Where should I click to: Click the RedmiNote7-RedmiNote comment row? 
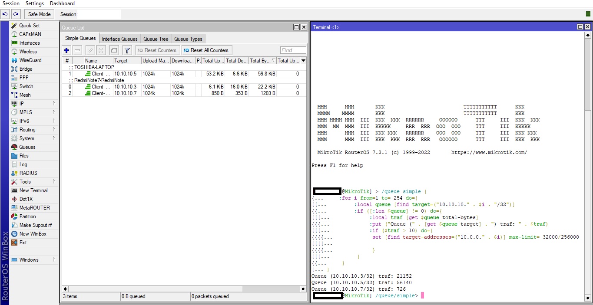184,80
